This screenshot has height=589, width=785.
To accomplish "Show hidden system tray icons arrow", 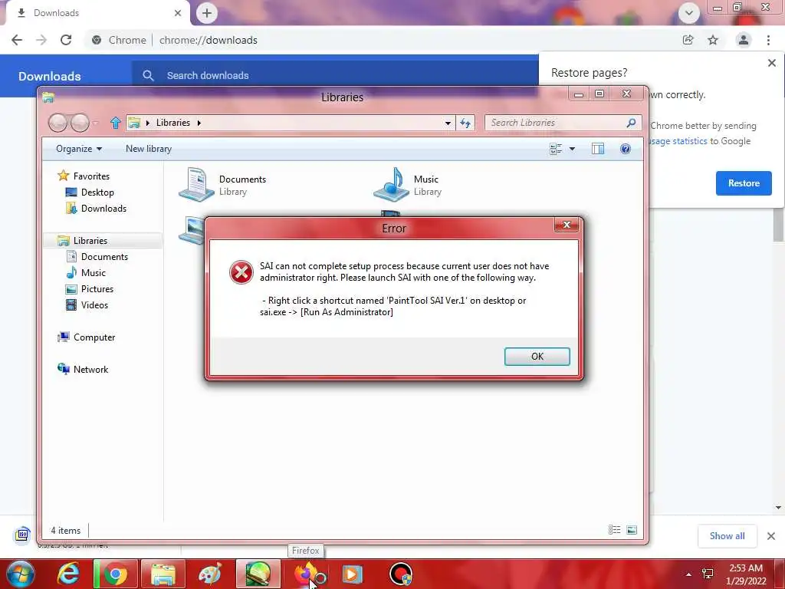I will [x=689, y=574].
